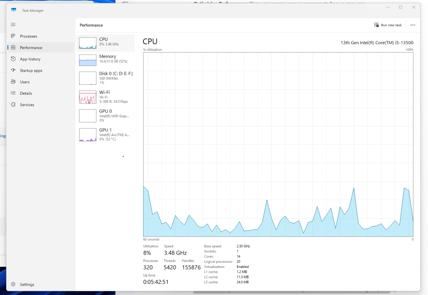428x295 pixels.
Task: Click the Settings gear icon
Action: point(13,284)
